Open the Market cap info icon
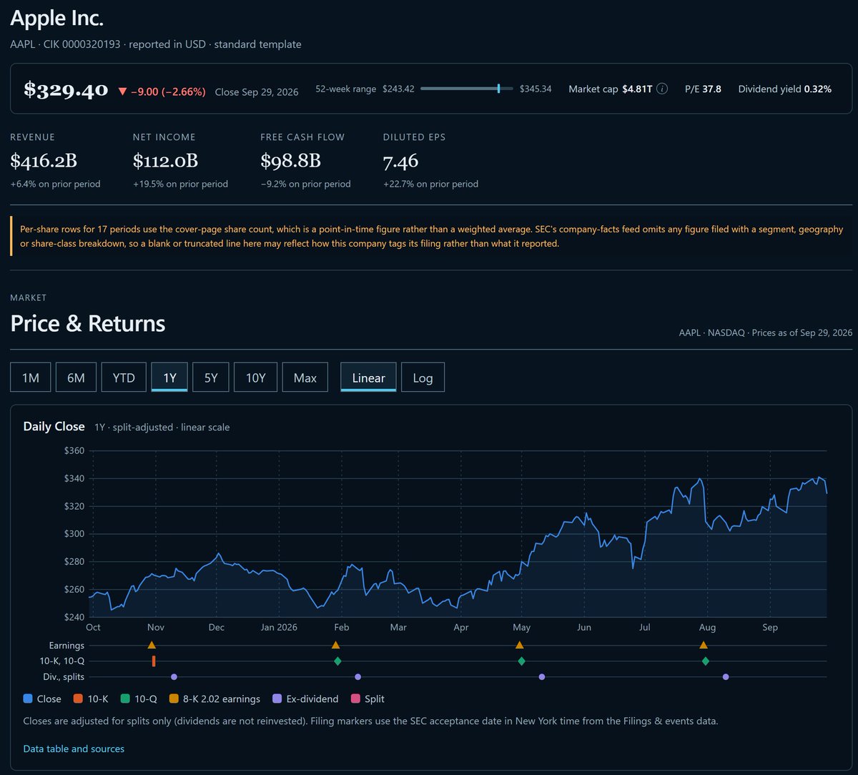858x775 pixels. (662, 89)
